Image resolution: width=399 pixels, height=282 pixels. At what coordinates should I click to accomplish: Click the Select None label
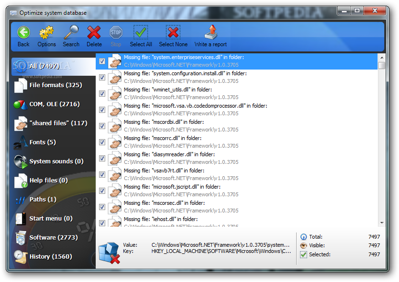(173, 44)
